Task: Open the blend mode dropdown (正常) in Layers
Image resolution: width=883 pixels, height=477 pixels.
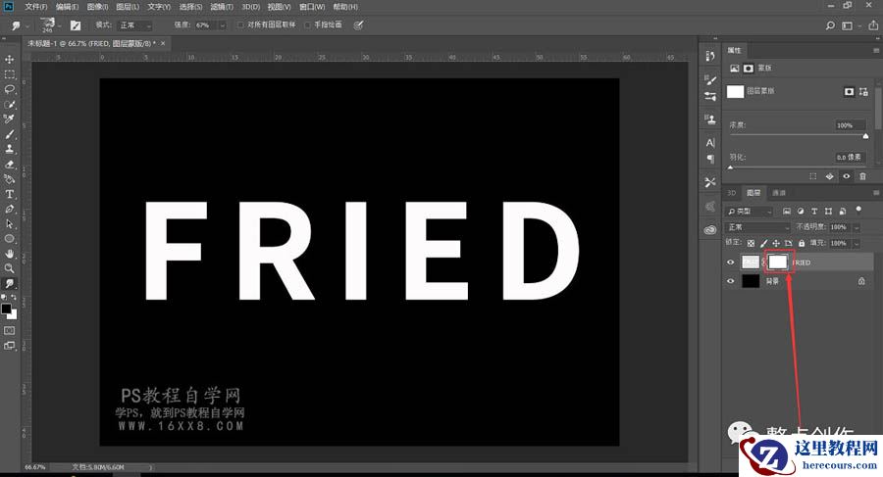Action: [757, 227]
